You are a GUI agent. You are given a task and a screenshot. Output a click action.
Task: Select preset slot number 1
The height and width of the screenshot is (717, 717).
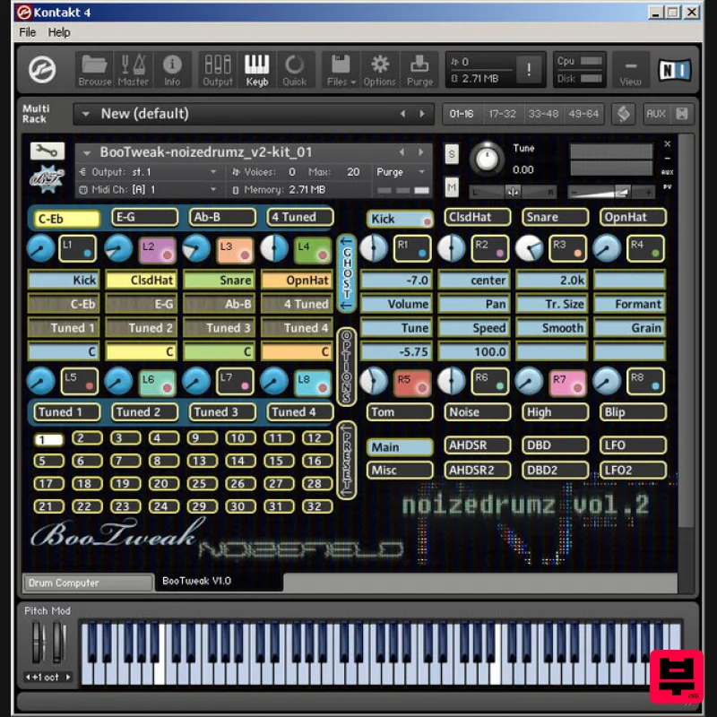pyautogui.click(x=48, y=439)
